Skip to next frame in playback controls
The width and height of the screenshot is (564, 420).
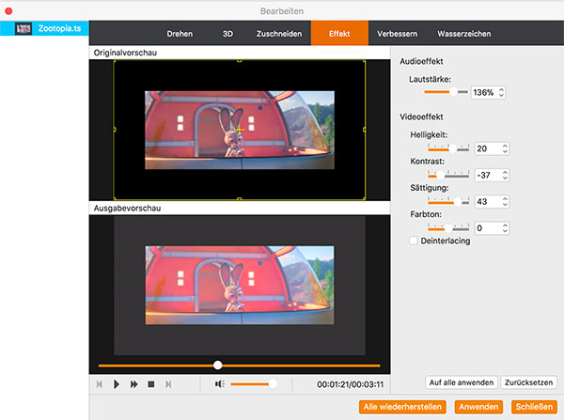(x=168, y=384)
